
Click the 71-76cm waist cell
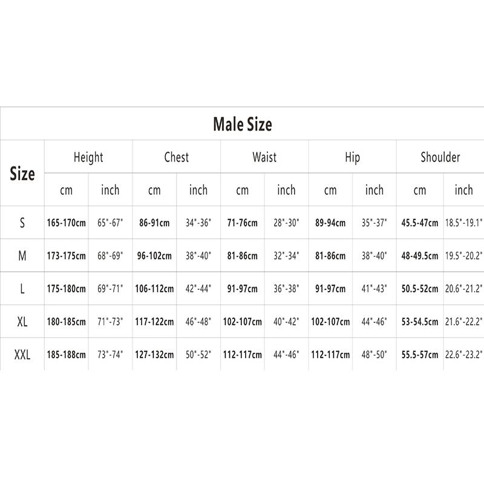tap(243, 223)
